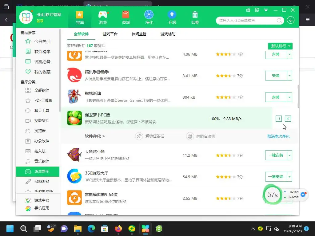315x236 pixels.
Task: Click the 解锁任务栏 pin icon
Action: tap(139, 136)
